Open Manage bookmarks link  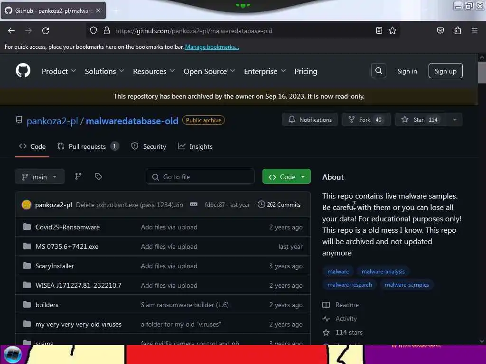coord(212,47)
